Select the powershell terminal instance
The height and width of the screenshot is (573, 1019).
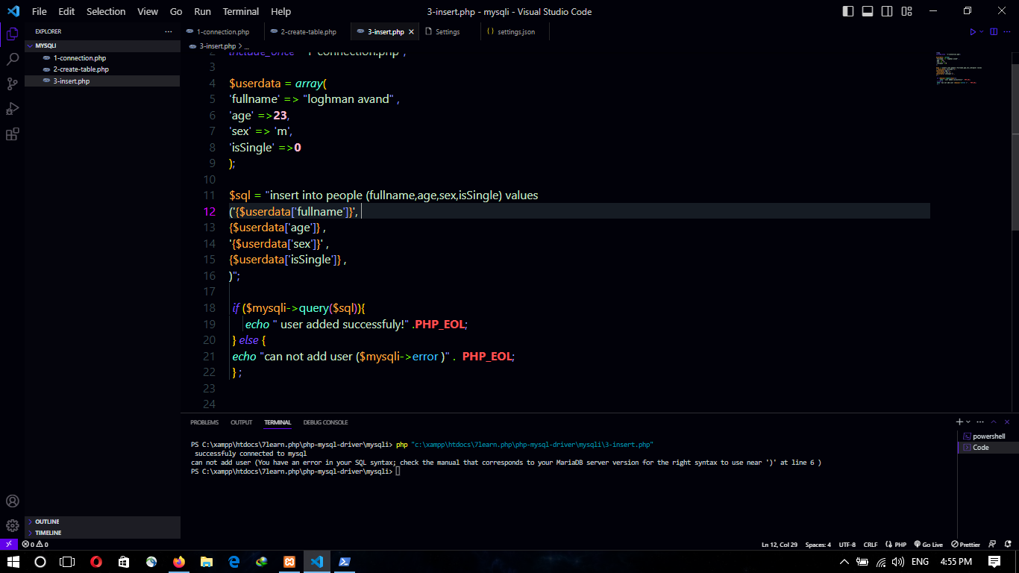click(988, 436)
